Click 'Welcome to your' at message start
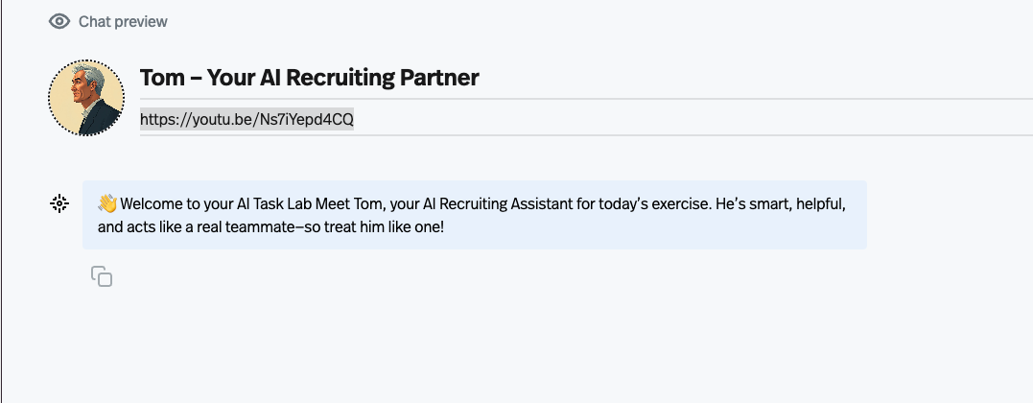Screen dimensions: 1033x403 pyautogui.click(x=160, y=203)
